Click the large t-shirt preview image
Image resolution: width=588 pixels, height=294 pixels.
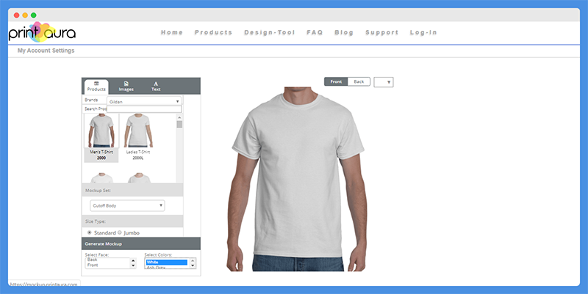pyautogui.click(x=296, y=179)
